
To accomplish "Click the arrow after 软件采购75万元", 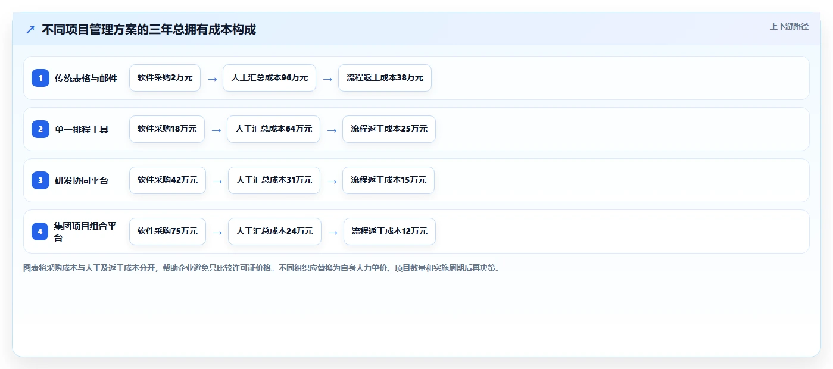I will click(x=217, y=232).
